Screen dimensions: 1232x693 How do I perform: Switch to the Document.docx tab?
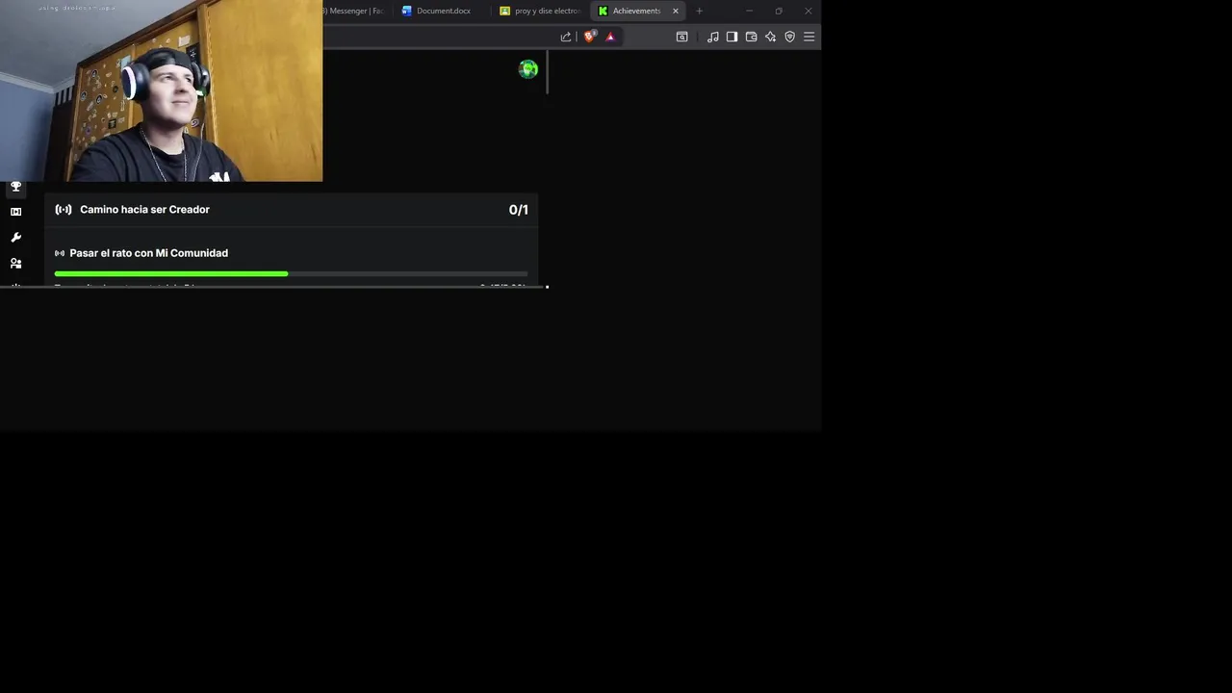click(x=441, y=11)
